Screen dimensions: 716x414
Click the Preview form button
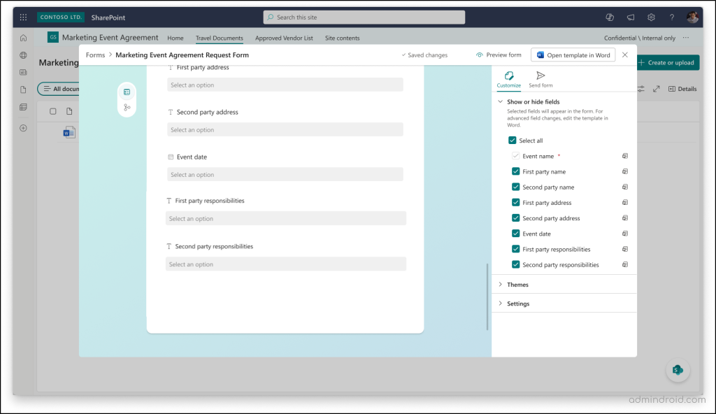[499, 54]
